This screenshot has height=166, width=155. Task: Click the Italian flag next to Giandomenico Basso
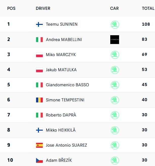[x=39, y=85]
